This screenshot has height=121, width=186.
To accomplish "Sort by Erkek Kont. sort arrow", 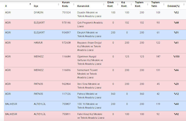I will [x=118, y=4].
